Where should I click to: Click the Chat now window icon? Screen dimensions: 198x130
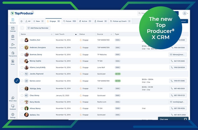[x=185, y=119]
